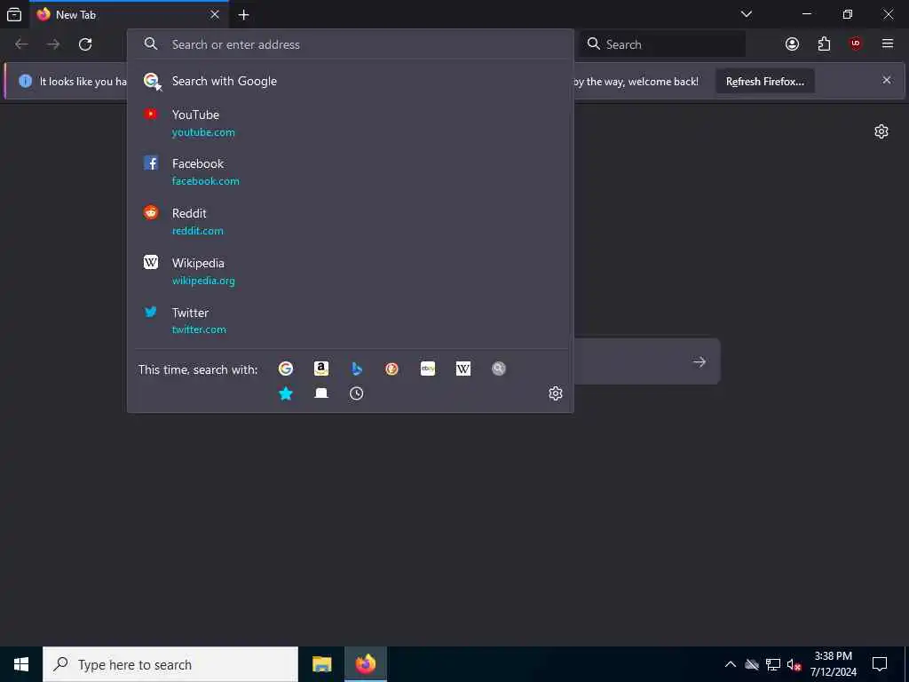The width and height of the screenshot is (909, 682).
Task: Go forward one page
Action: (x=53, y=44)
